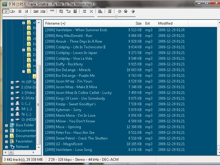Screen dimensions: 220x165
Task: Open the audio settings sliders icon
Action: pos(61,11)
